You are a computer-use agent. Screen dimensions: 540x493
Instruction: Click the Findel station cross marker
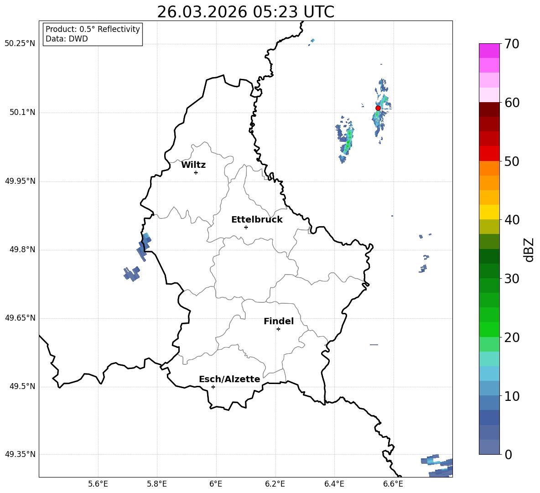pyautogui.click(x=278, y=329)
